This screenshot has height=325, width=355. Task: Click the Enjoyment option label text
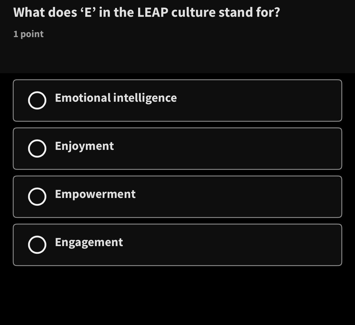(84, 146)
